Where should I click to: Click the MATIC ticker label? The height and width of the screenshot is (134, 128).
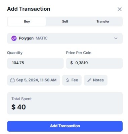coord(42,38)
